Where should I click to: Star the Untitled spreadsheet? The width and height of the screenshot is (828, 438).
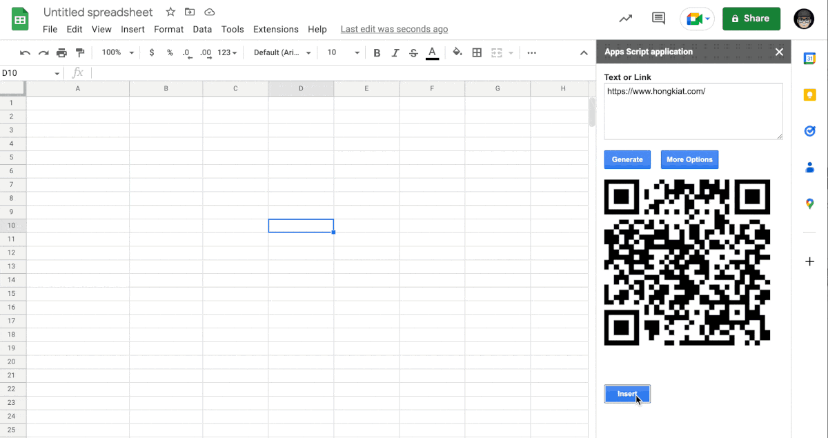click(170, 12)
